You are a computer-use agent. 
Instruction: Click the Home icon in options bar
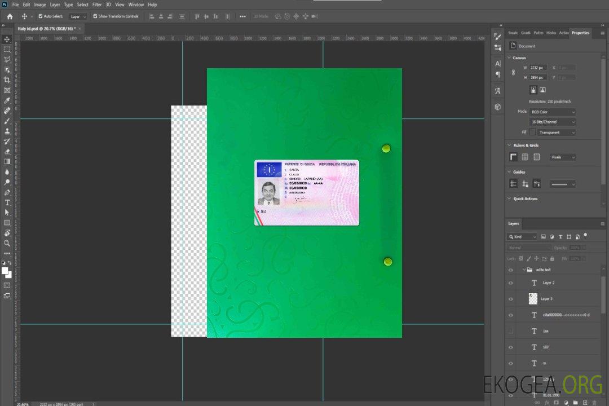(10, 16)
